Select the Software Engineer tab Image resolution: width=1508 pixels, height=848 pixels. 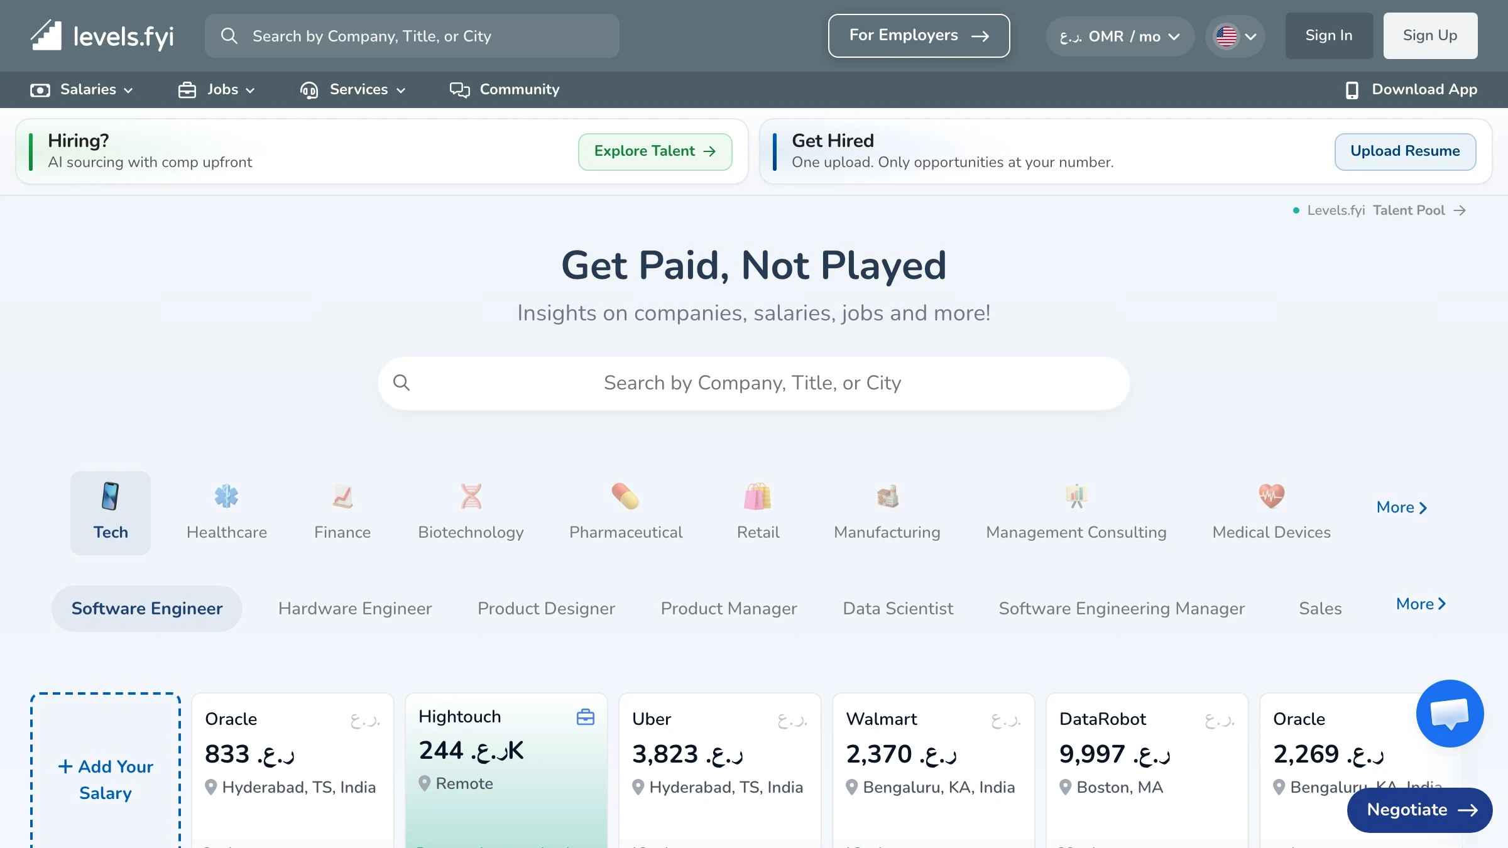coord(147,609)
